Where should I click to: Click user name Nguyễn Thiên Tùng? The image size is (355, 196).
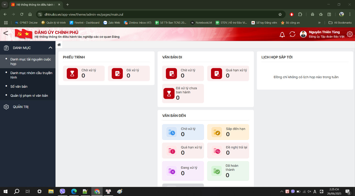tap(324, 32)
